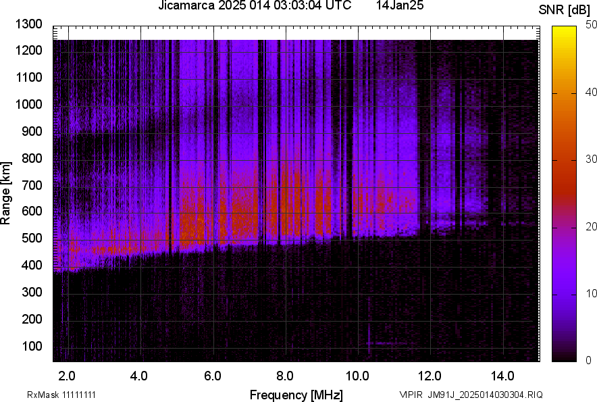Click the colorbar tick label '20'
Screen dimensions: 597x402
pos(591,227)
